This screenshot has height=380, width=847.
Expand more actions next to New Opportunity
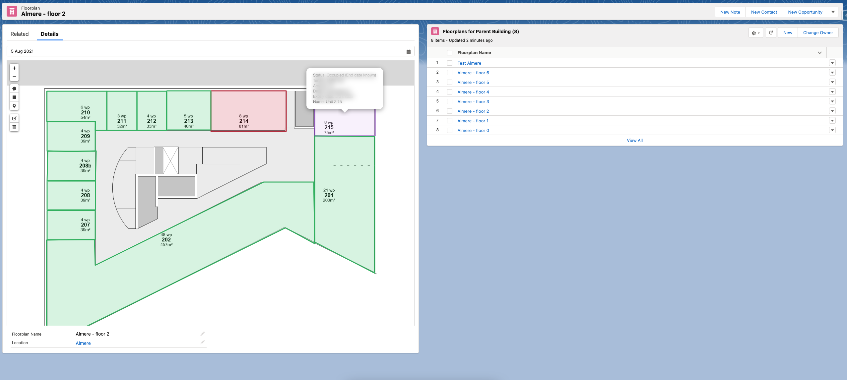pos(833,12)
